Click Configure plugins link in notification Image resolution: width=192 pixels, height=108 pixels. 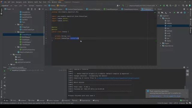click(x=155, y=96)
